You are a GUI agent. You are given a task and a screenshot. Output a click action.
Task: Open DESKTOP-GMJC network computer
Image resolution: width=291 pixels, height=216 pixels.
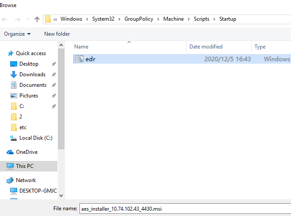(x=38, y=191)
